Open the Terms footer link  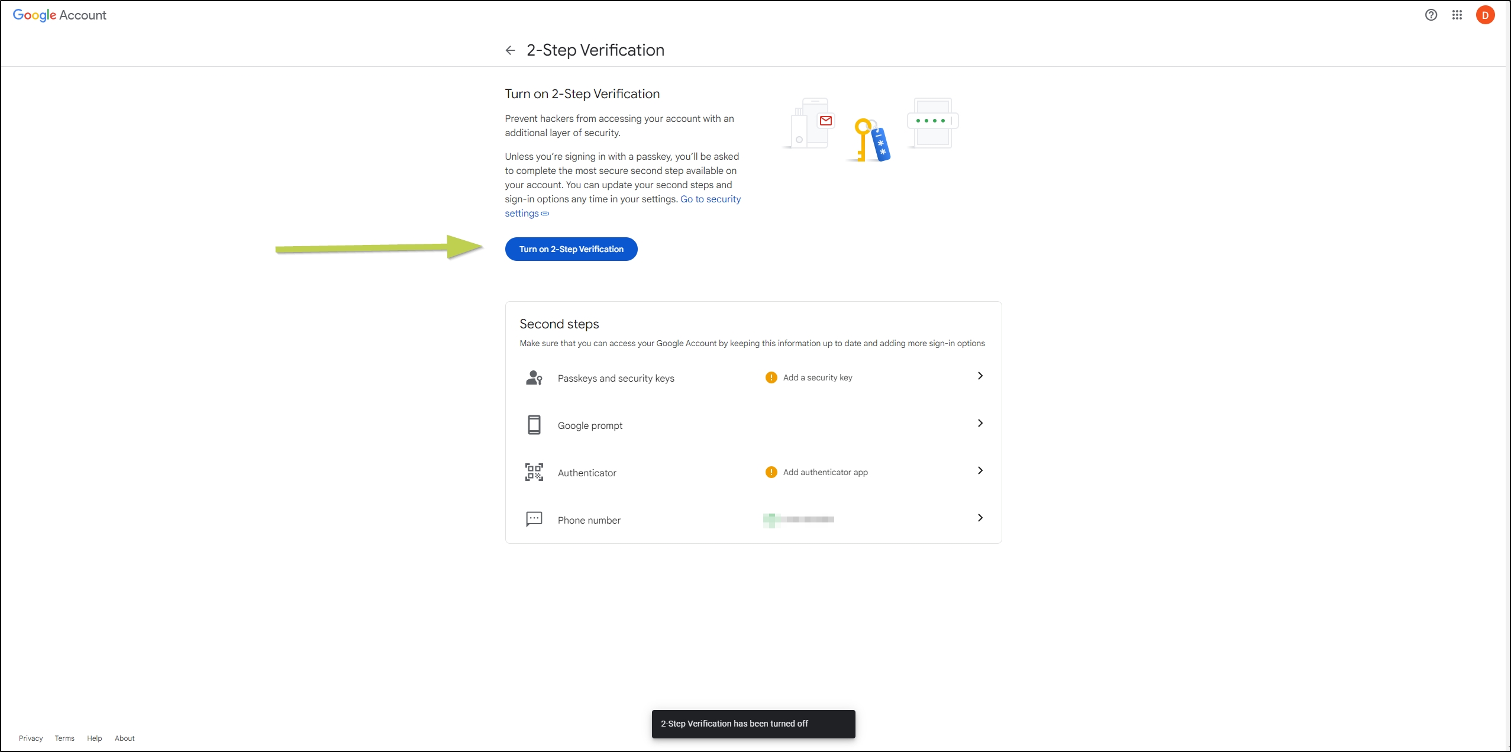(64, 738)
